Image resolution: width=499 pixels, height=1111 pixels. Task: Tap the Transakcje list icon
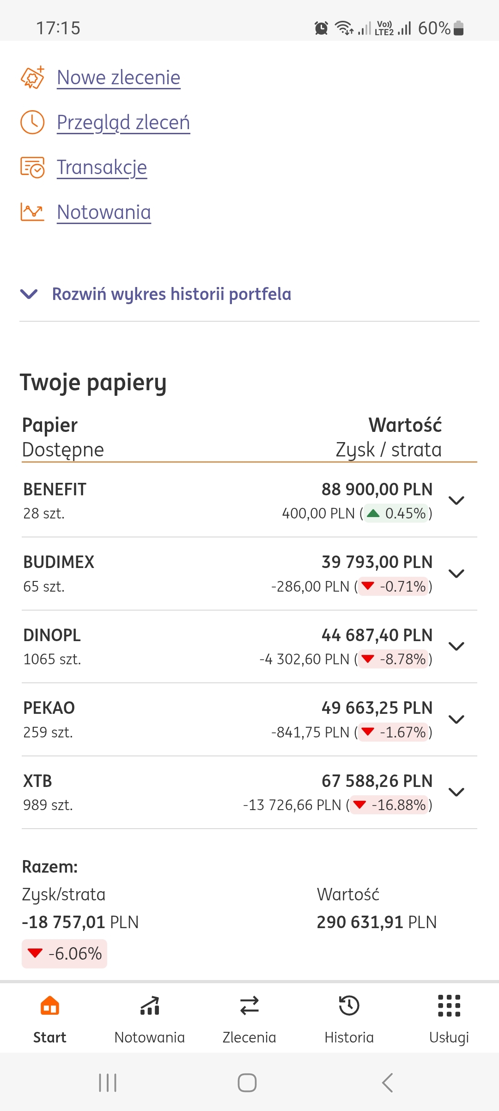(32, 167)
